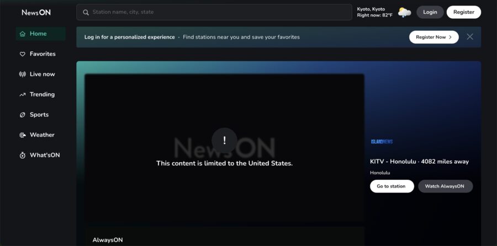Screen dimensions: 497x246
Task: Dismiss the personalized experience banner
Action: 470,37
